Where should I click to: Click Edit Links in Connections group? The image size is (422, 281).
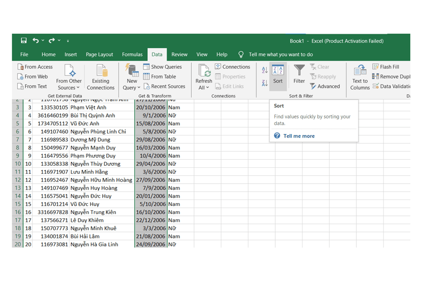pyautogui.click(x=229, y=86)
